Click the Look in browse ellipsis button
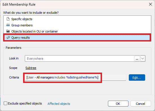This screenshot has width=155, height=111. [x=137, y=59]
